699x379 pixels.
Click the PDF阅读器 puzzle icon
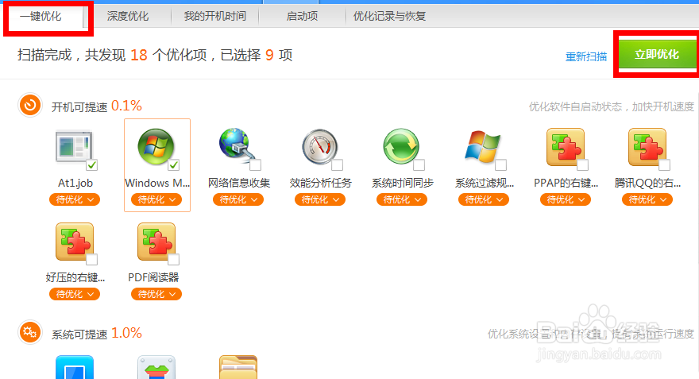tap(156, 242)
